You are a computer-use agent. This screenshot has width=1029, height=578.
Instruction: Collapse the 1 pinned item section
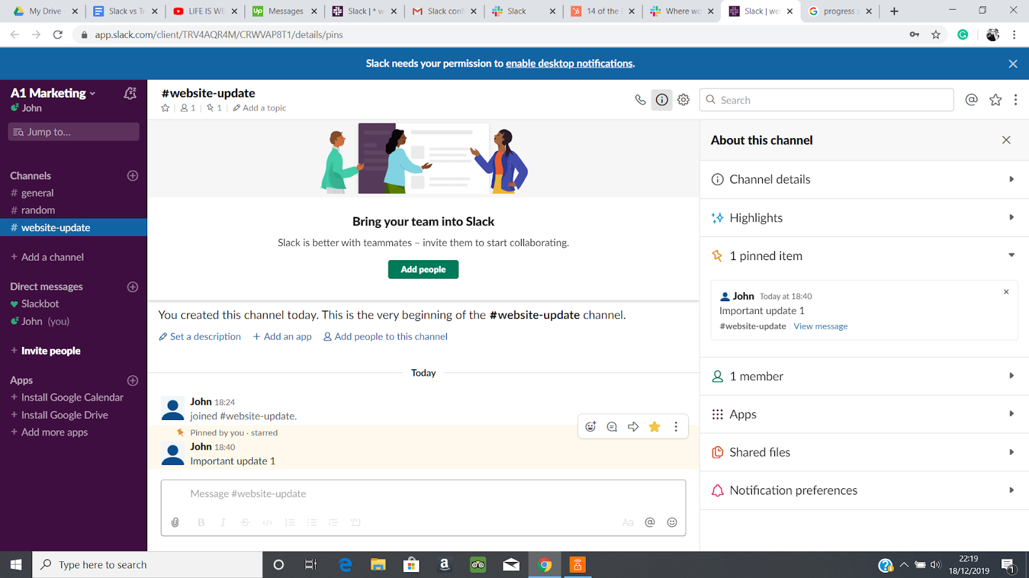(864, 256)
